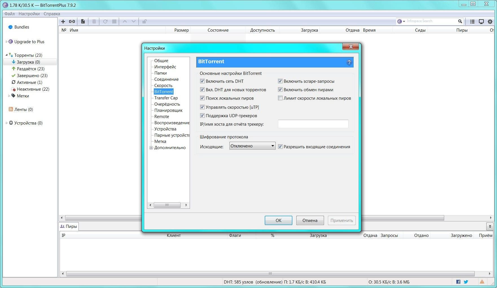This screenshot has width=497, height=288.
Task: Toggle Включить обмен пирами checkbox
Action: pyautogui.click(x=280, y=90)
